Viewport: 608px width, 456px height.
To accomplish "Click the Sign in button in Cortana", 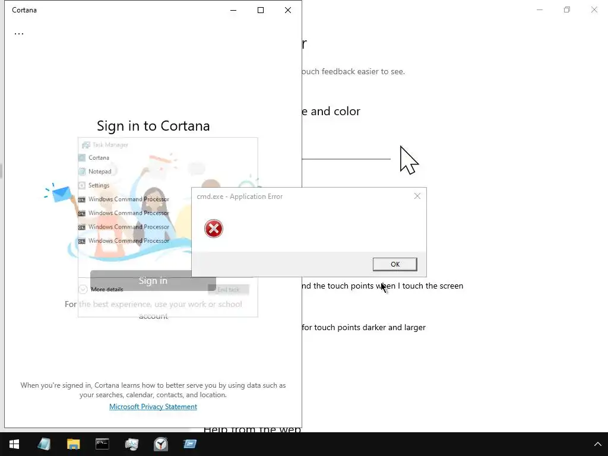I will pos(153,280).
